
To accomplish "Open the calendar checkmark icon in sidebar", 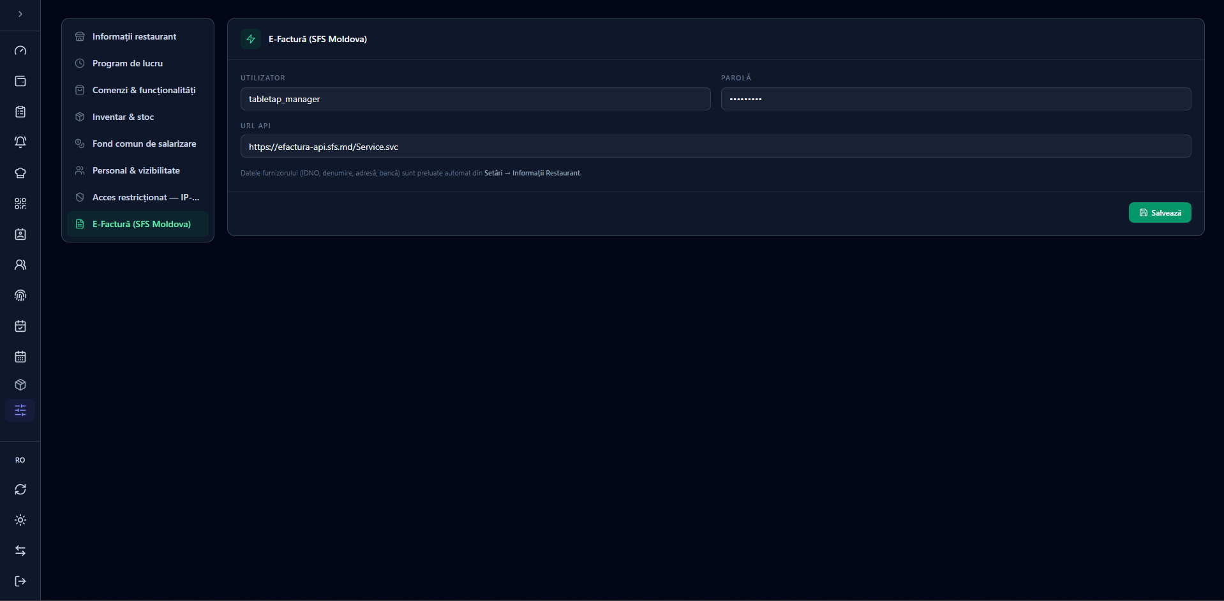I will coord(20,326).
